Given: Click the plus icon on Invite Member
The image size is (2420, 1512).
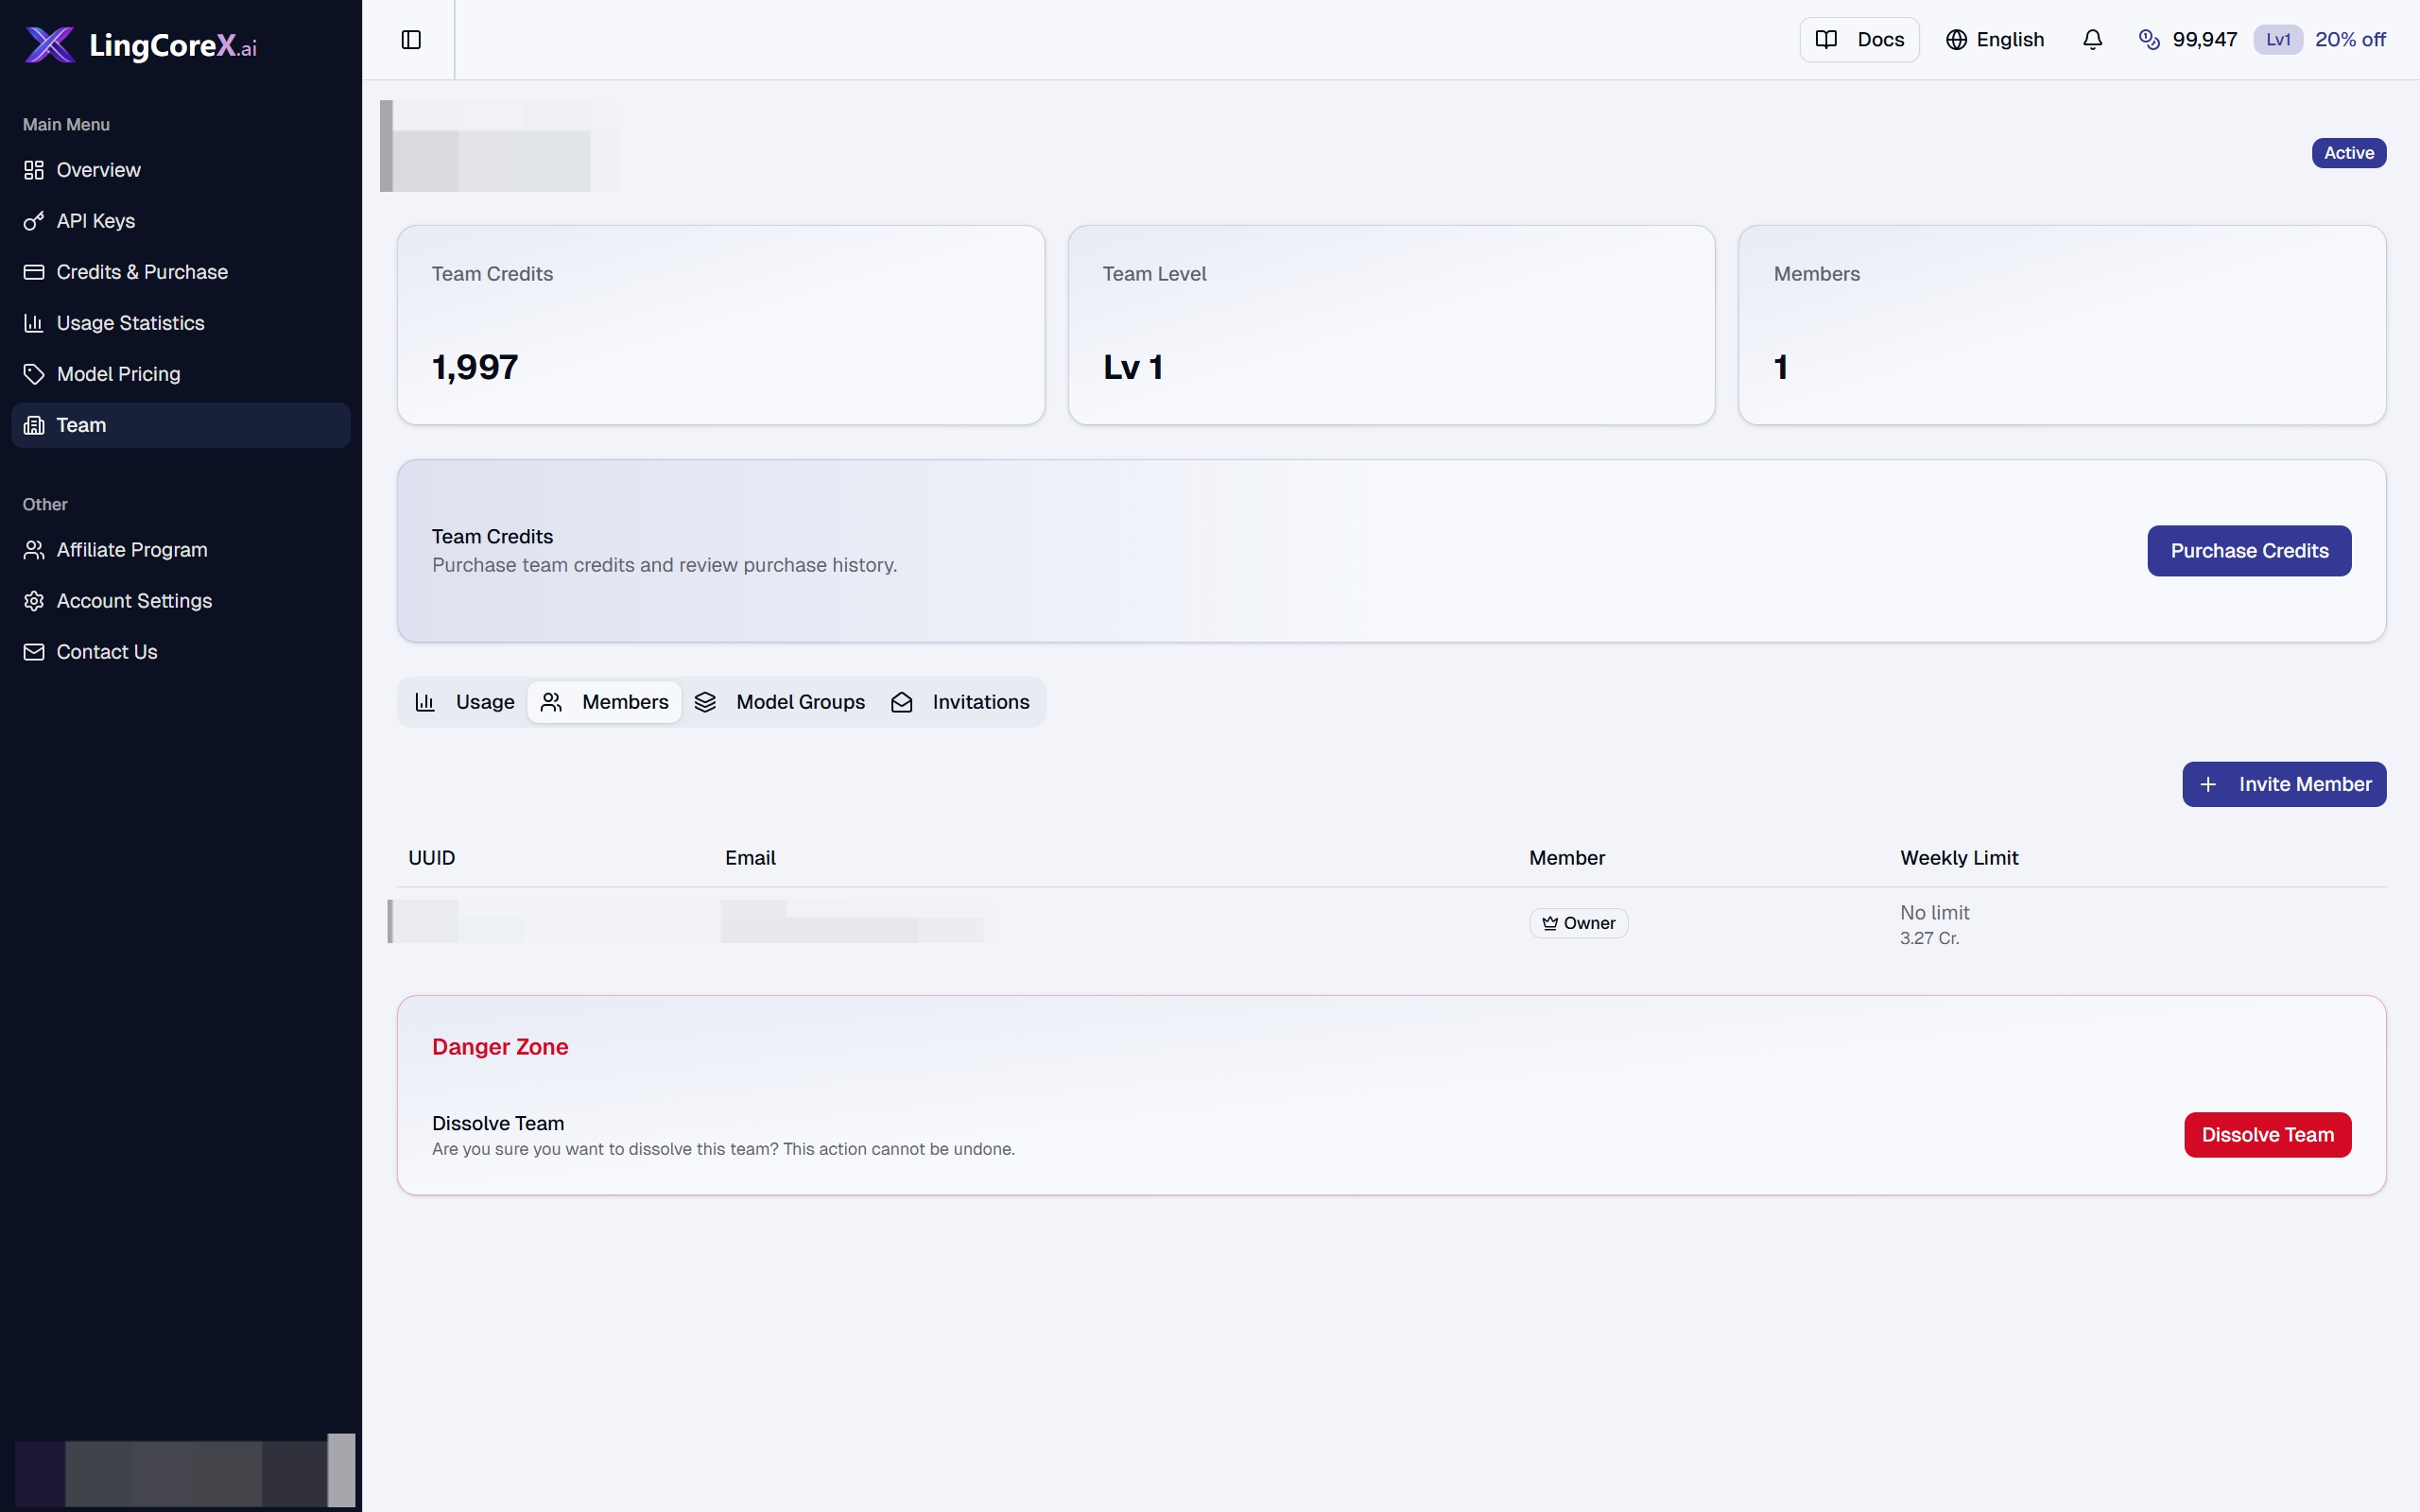Looking at the screenshot, I should coord(2208,785).
